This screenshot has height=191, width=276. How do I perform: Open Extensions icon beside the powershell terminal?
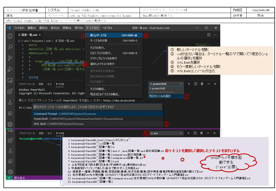pos(10,92)
